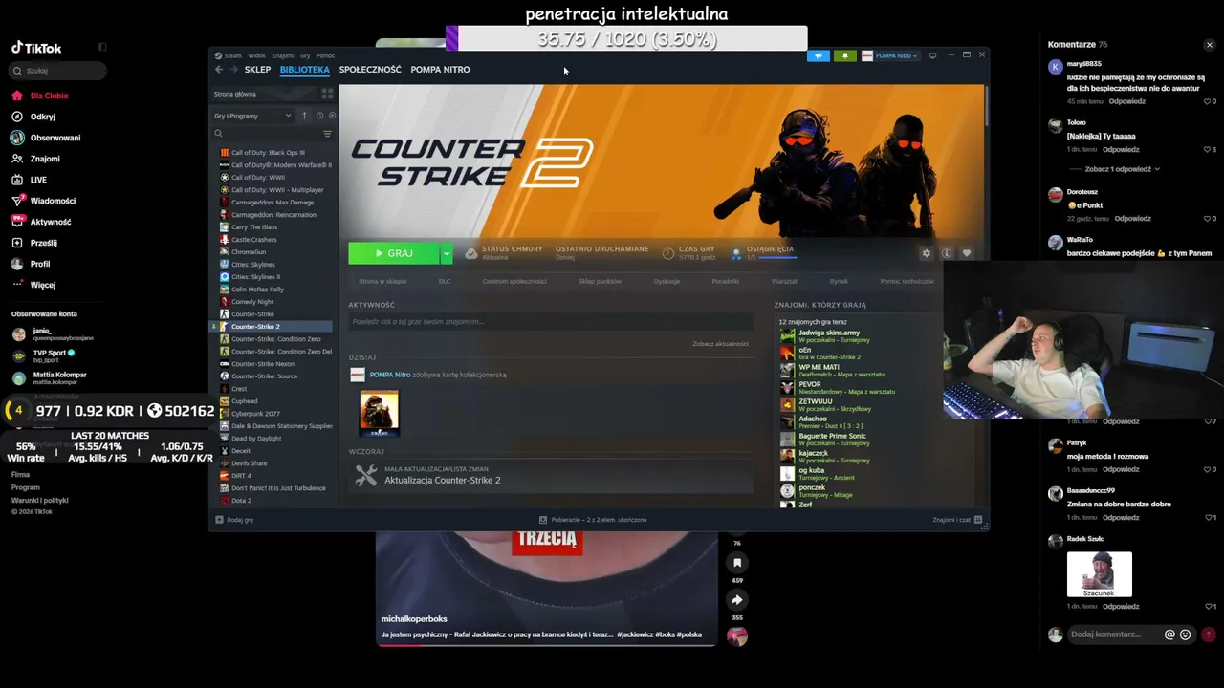Expand the POMPA Nitro account dropdown
This screenshot has width=1224, height=688.
(x=890, y=55)
